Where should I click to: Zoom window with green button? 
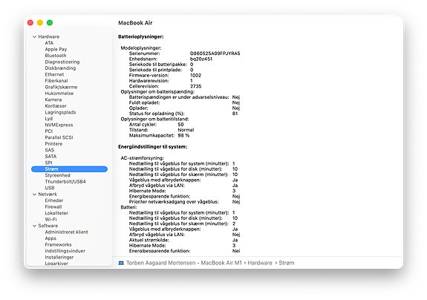coord(50,22)
